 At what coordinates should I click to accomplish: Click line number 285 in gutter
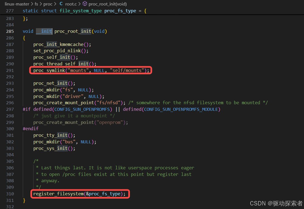point(10,31)
